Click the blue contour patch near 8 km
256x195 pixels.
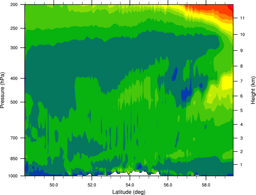tap(175, 74)
